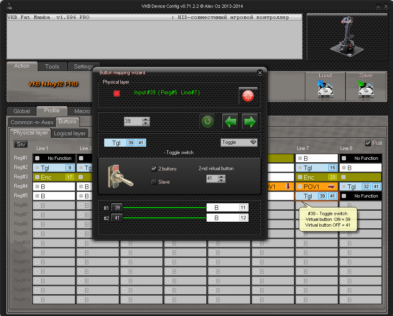
Task: Open the Tools tab
Action: tap(52, 66)
